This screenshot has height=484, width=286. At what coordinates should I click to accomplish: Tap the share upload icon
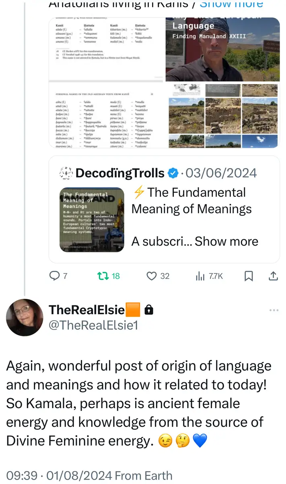[273, 276]
